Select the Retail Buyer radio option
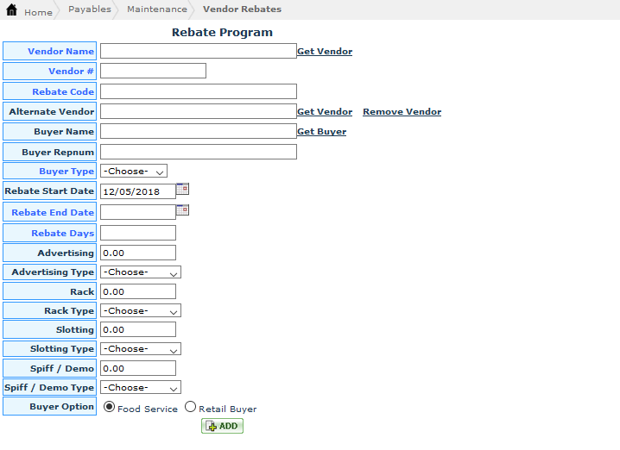The height and width of the screenshot is (450, 620). click(x=190, y=407)
